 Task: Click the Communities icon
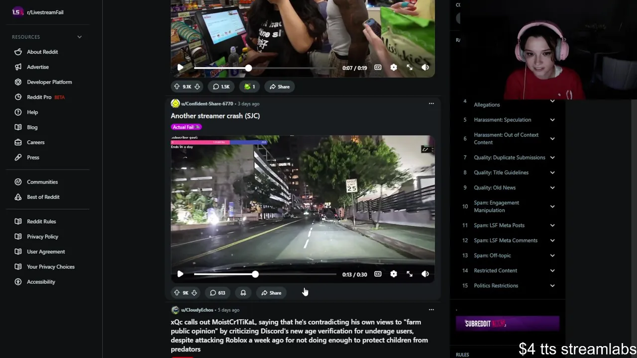pyautogui.click(x=18, y=182)
